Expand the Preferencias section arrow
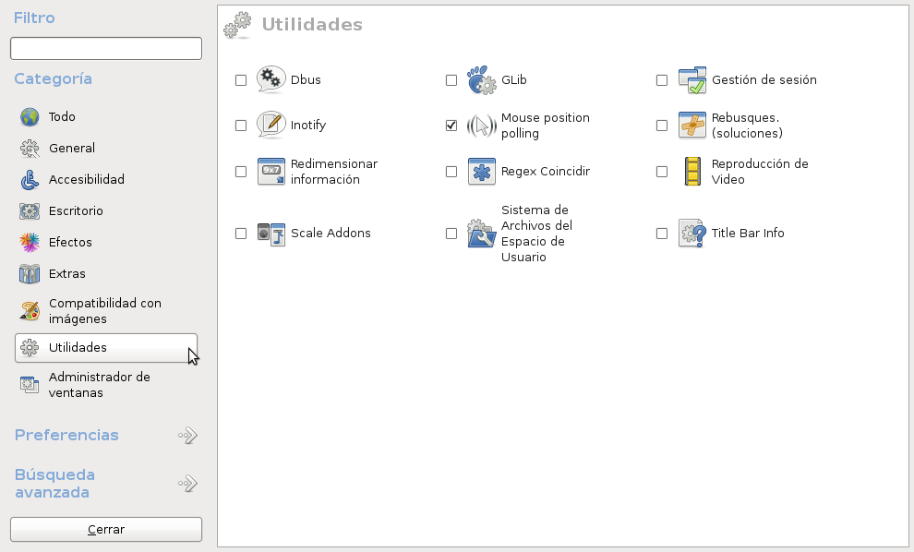 (x=187, y=436)
